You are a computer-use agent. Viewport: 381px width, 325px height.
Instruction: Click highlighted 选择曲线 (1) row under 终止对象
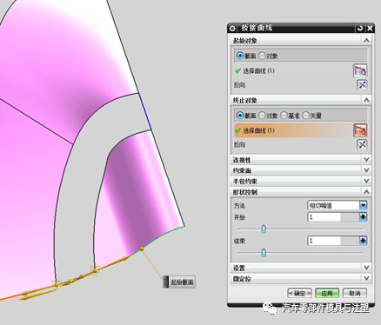[293, 130]
